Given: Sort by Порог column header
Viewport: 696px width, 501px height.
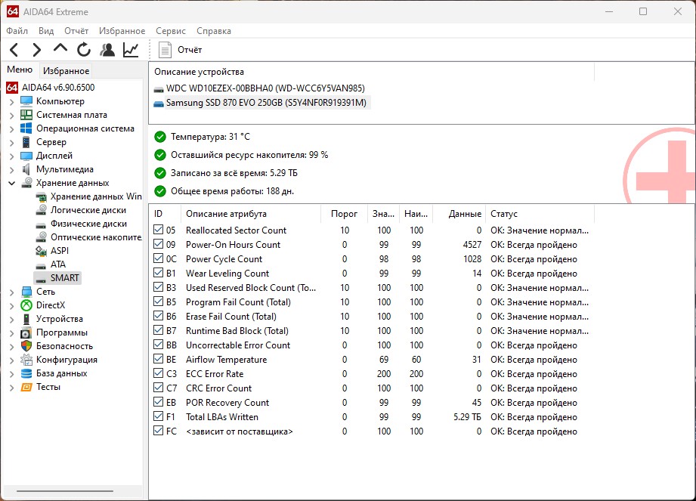Looking at the screenshot, I should 344,214.
